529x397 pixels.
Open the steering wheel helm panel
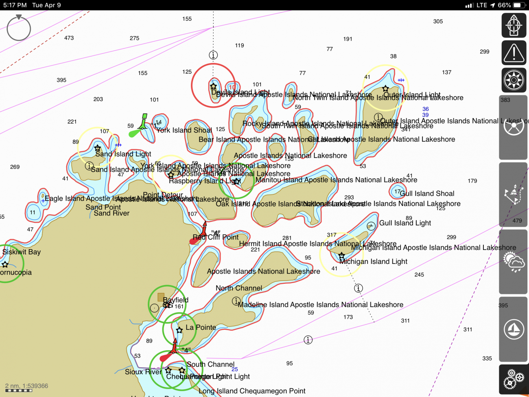pyautogui.click(x=514, y=127)
